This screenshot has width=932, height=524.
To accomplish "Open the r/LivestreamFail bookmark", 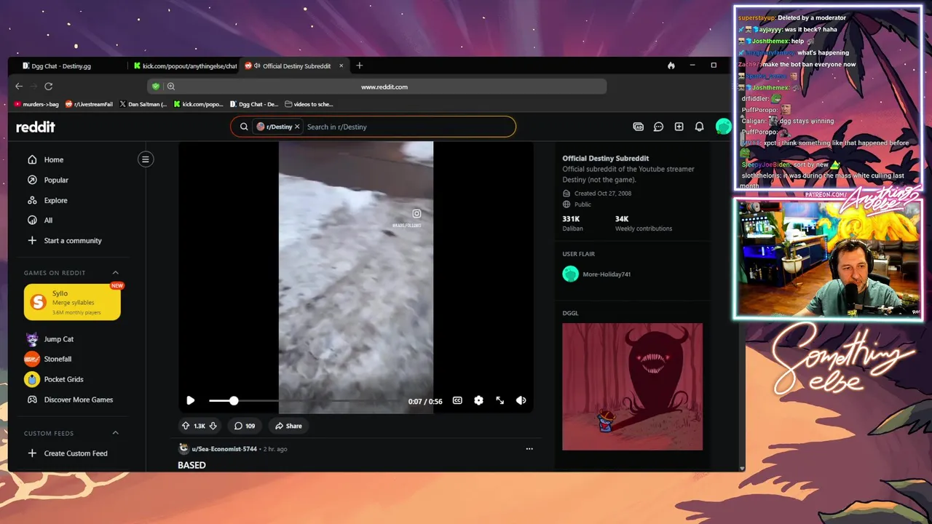I will (89, 104).
